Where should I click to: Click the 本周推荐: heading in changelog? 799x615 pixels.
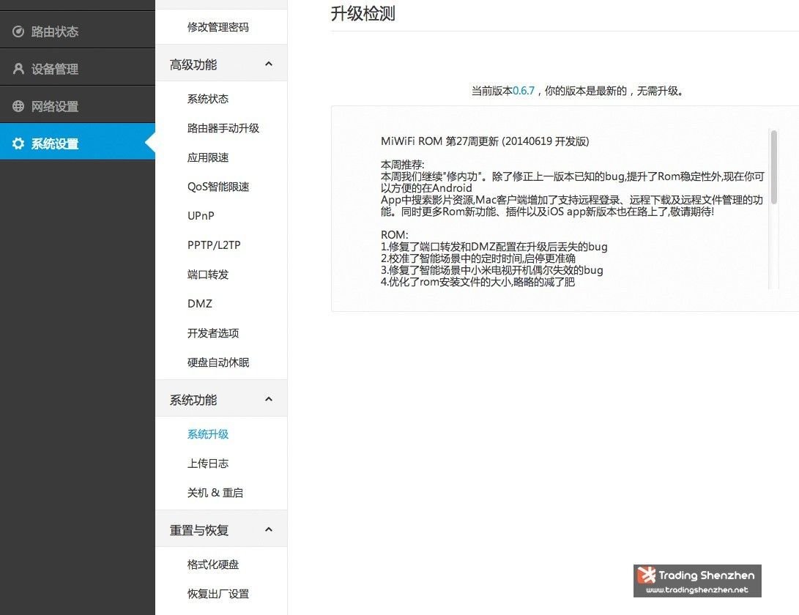(x=403, y=165)
